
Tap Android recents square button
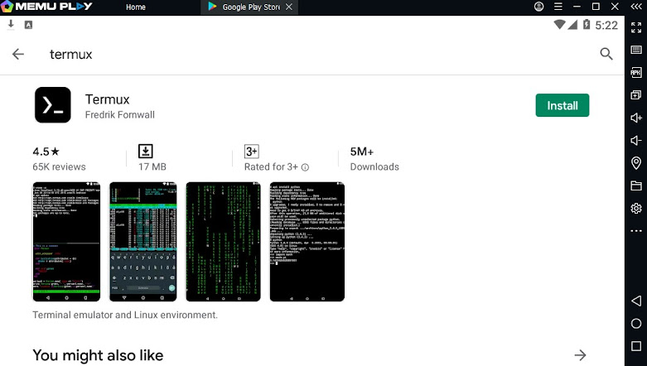636,346
